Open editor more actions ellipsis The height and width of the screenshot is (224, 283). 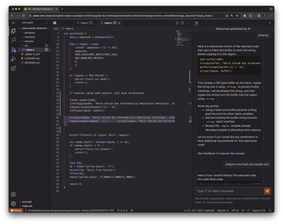187,23
